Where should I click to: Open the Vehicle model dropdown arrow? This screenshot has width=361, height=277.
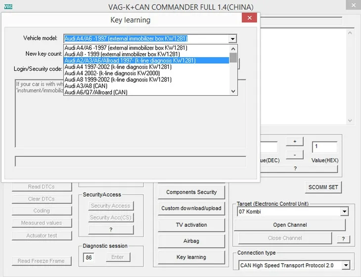(232, 39)
